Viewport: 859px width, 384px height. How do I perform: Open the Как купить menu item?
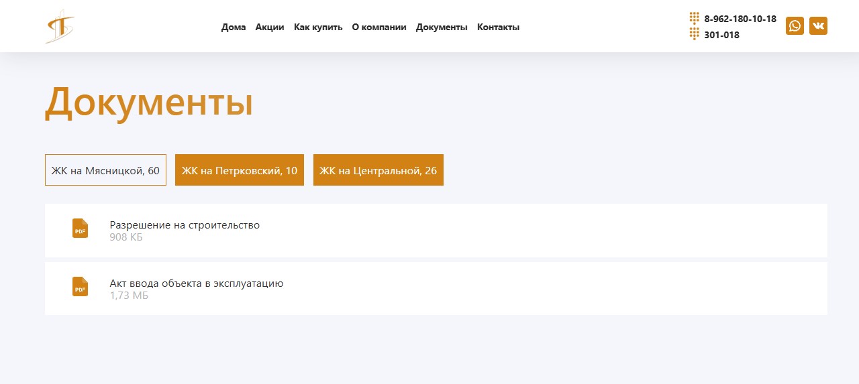(x=318, y=27)
